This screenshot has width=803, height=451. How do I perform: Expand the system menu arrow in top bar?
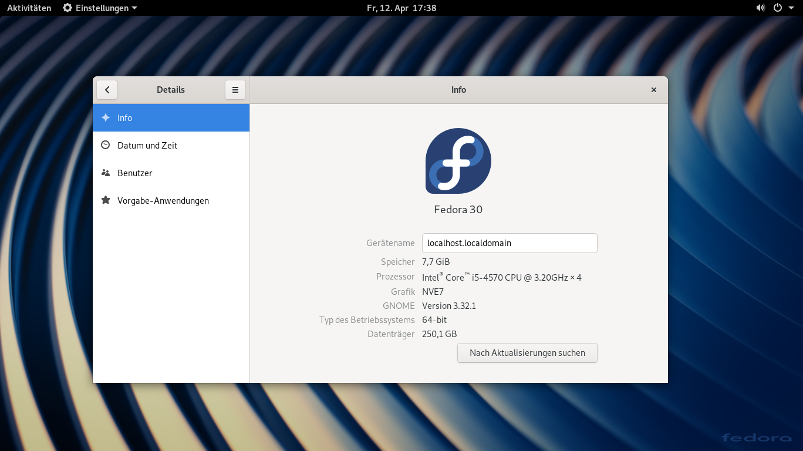pyautogui.click(x=790, y=8)
